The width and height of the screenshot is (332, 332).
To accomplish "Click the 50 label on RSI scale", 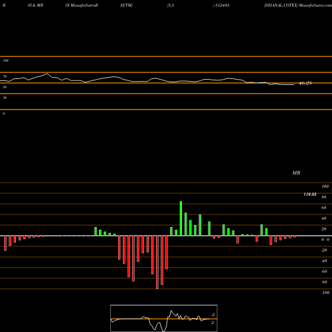I will coord(5,87).
